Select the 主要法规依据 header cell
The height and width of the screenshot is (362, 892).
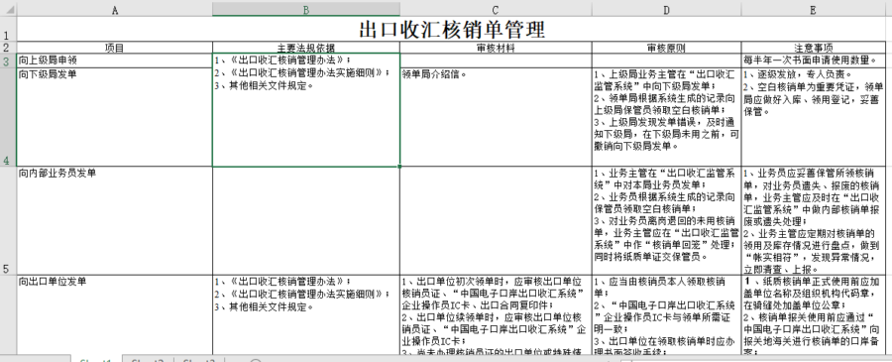306,48
